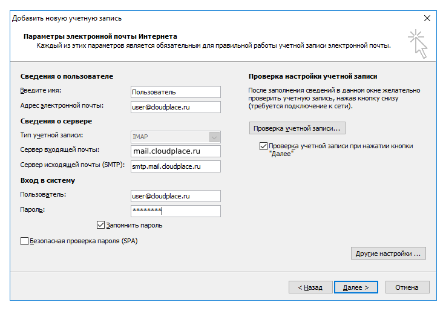Click the 'Тип учетной записи:' label
The image size is (446, 311).
51,136
